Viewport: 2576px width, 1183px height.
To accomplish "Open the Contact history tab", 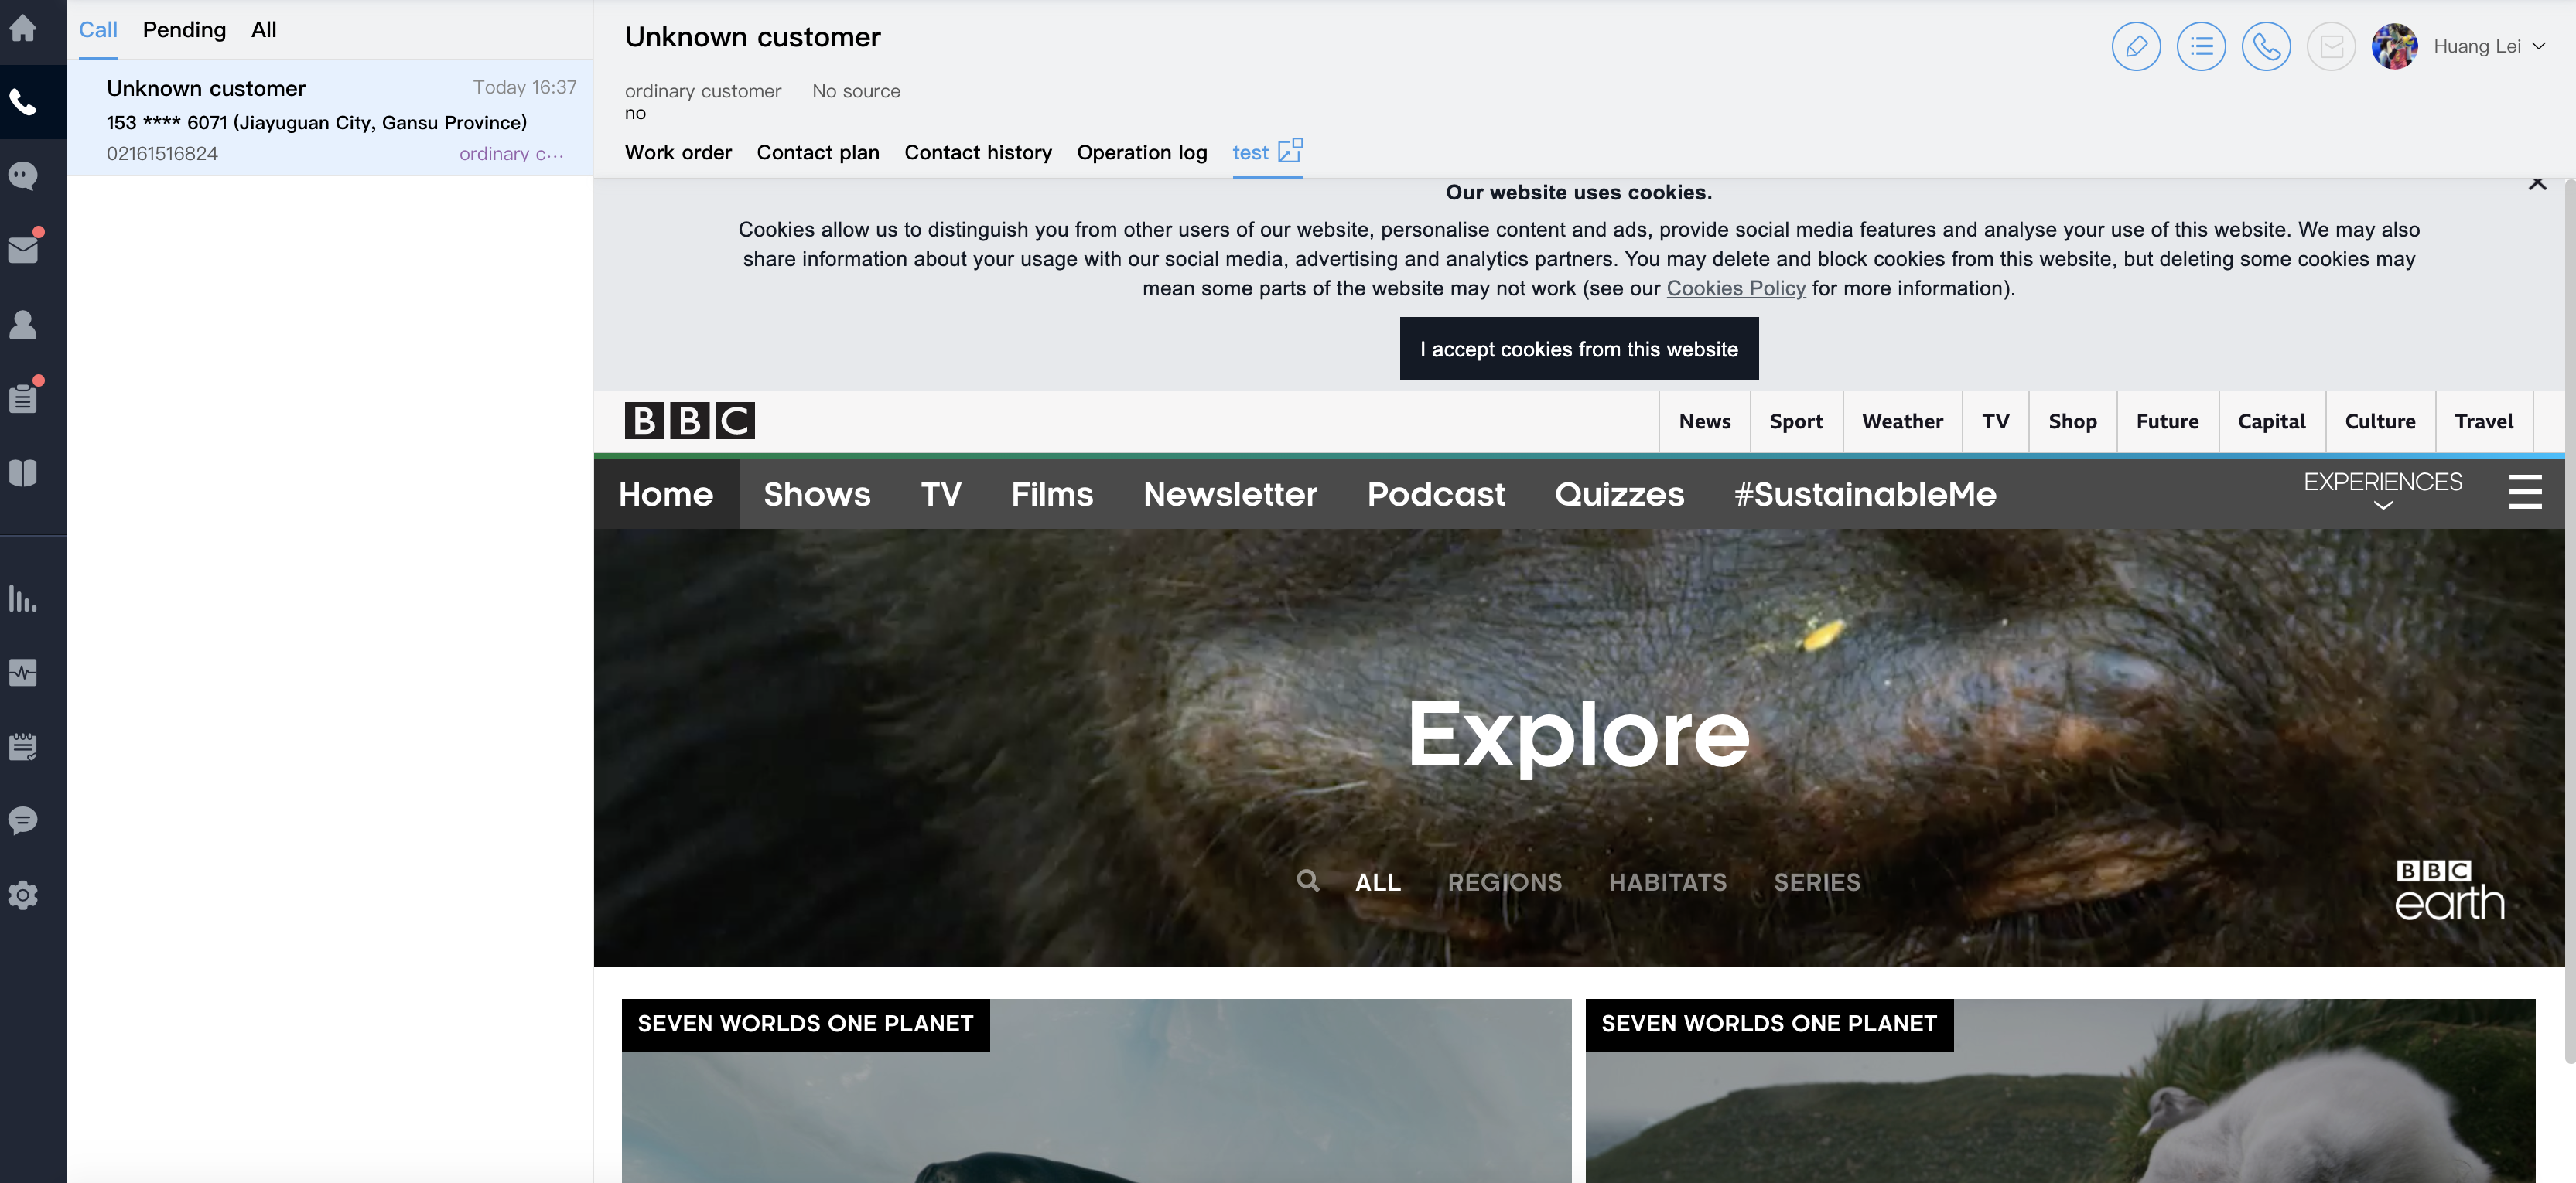I will [978, 152].
